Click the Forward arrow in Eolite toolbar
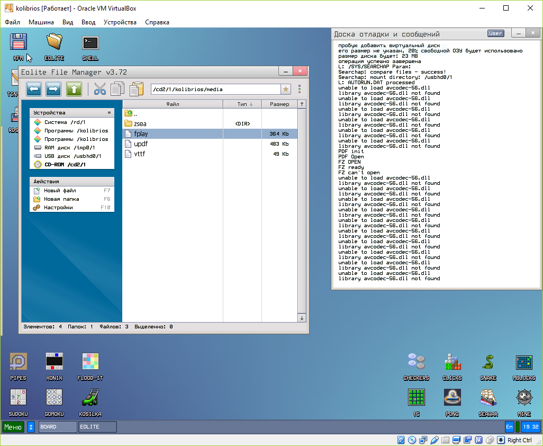Screen dimensions: 543x446 point(53,89)
